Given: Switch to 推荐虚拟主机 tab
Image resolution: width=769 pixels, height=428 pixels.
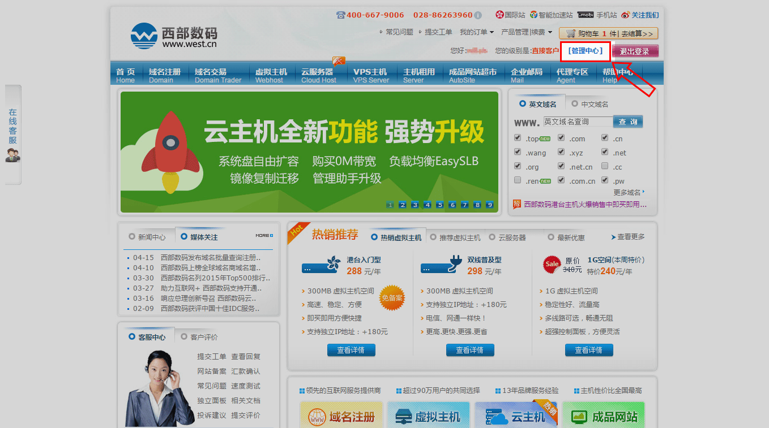Looking at the screenshot, I should point(455,237).
